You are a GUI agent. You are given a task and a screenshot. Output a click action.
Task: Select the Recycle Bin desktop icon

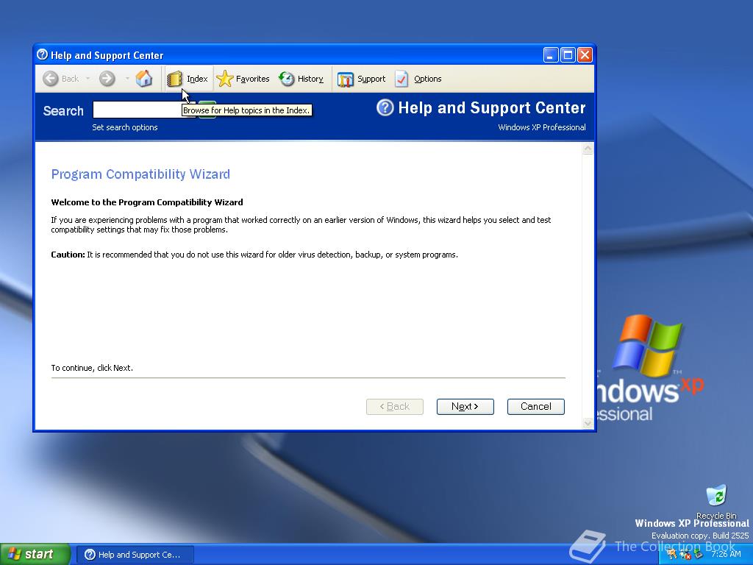coord(716,502)
